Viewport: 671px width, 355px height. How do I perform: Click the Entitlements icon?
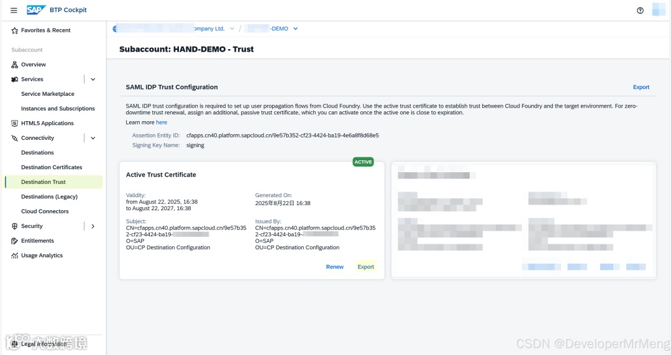pos(14,241)
